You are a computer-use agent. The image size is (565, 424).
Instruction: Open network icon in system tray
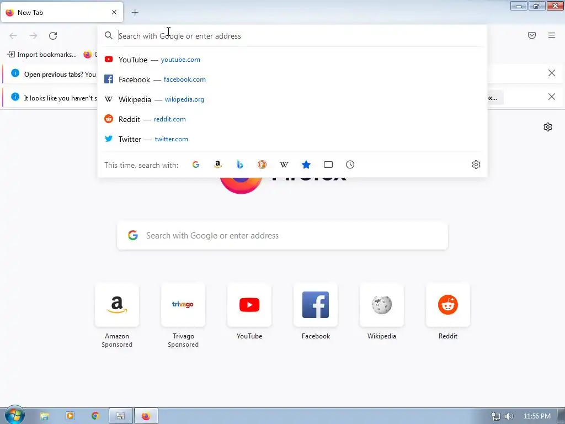496,416
